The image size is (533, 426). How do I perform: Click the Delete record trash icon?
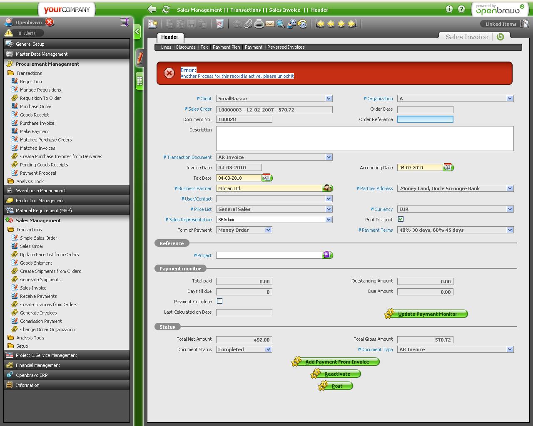tap(220, 24)
